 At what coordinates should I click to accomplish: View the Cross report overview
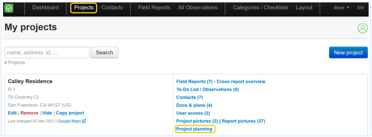point(241,82)
